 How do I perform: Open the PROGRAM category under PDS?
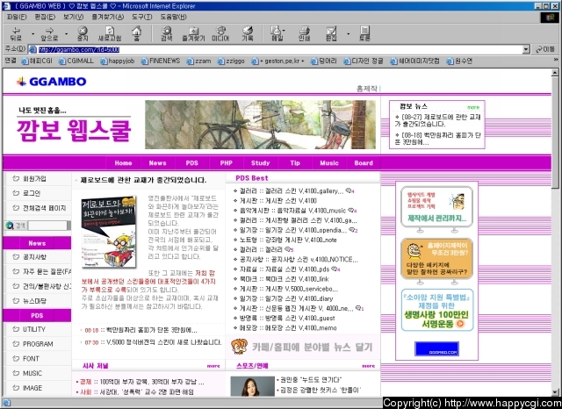tap(38, 344)
